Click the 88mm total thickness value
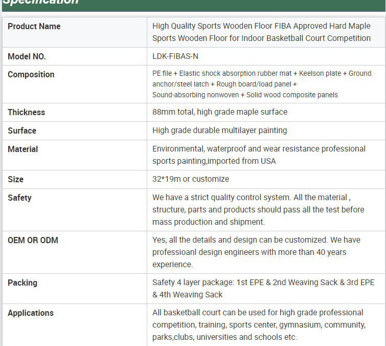 (x=220, y=112)
